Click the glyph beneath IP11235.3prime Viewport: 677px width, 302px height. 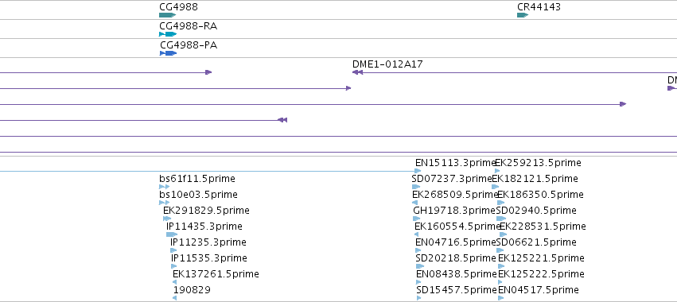coord(173,250)
